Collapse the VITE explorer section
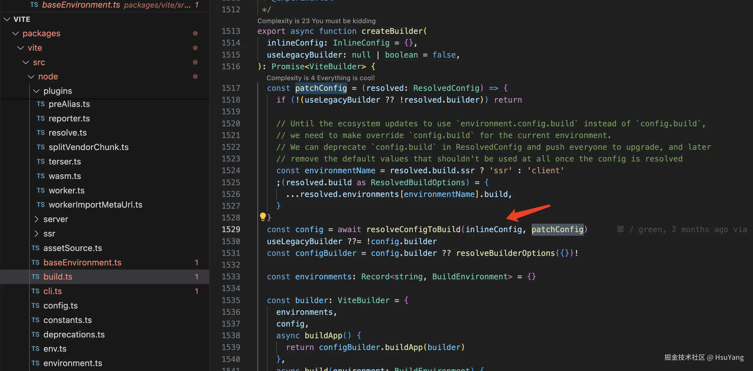 pyautogui.click(x=7, y=19)
